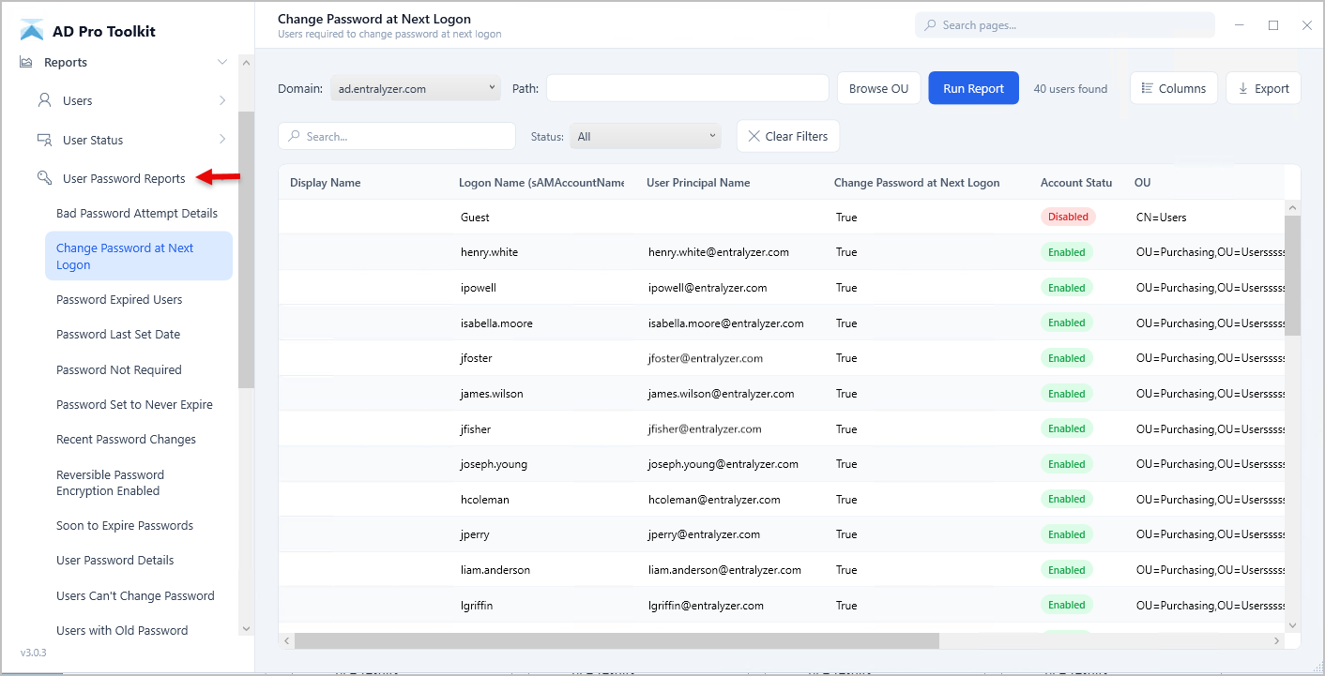The height and width of the screenshot is (676, 1325).
Task: Click the User Status icon
Action: coord(45,139)
